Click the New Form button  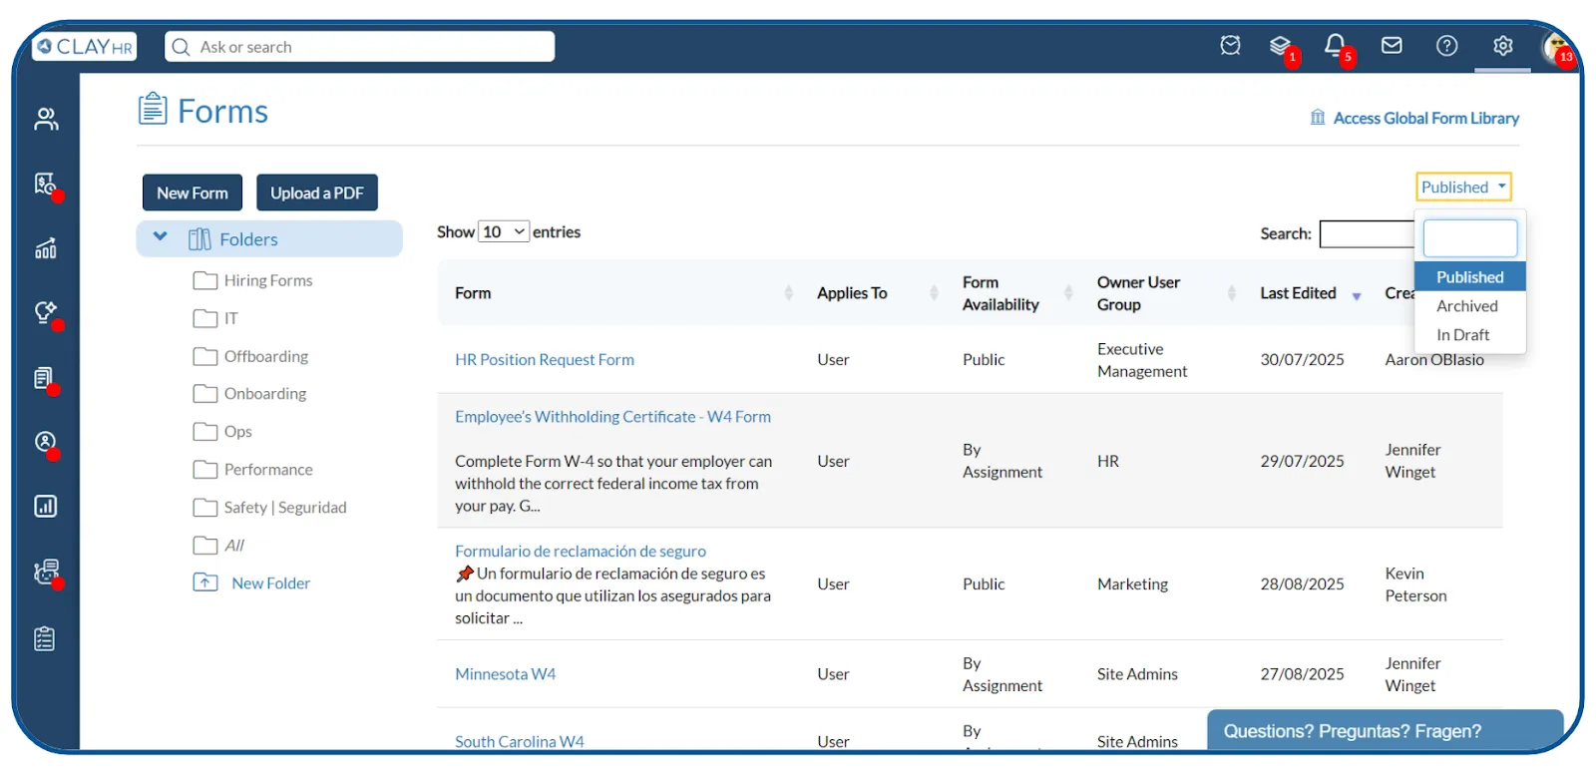pyautogui.click(x=193, y=192)
